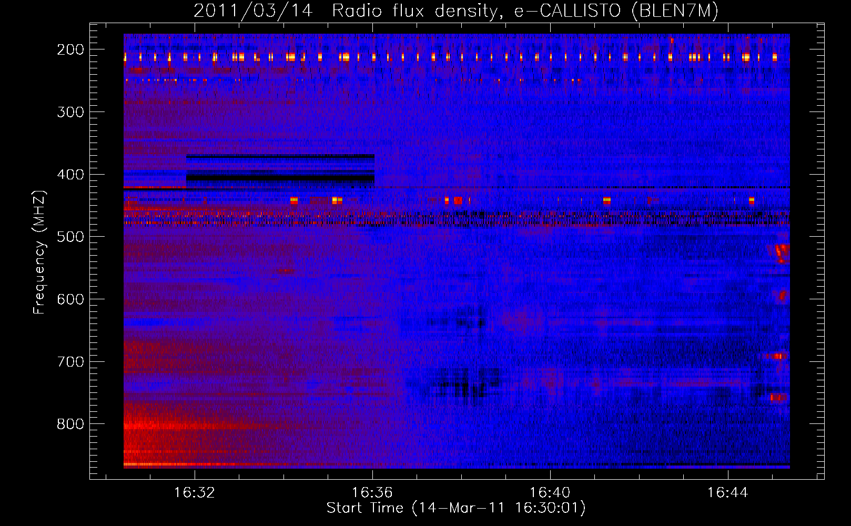The height and width of the screenshot is (526, 851).
Task: Click the 16:36 time tick label
Action: 372,493
